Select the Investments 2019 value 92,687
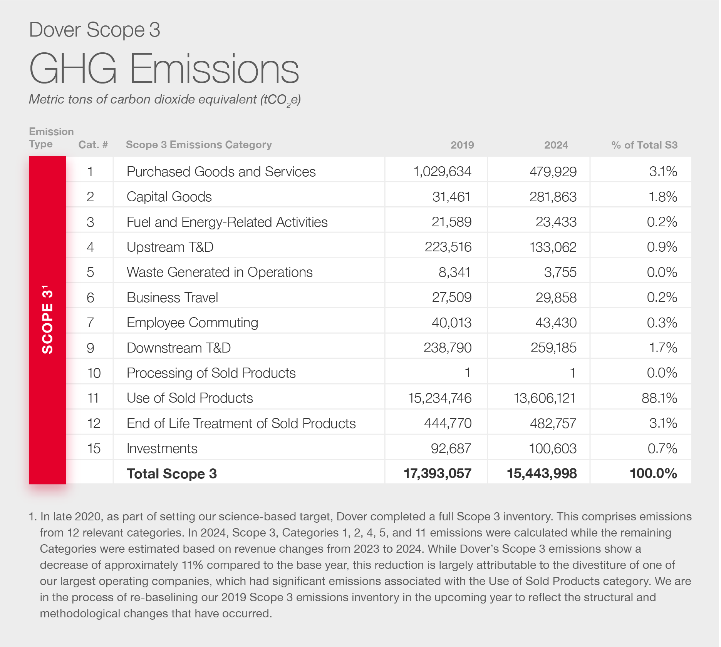Viewport: 721px width, 647px height. point(451,448)
